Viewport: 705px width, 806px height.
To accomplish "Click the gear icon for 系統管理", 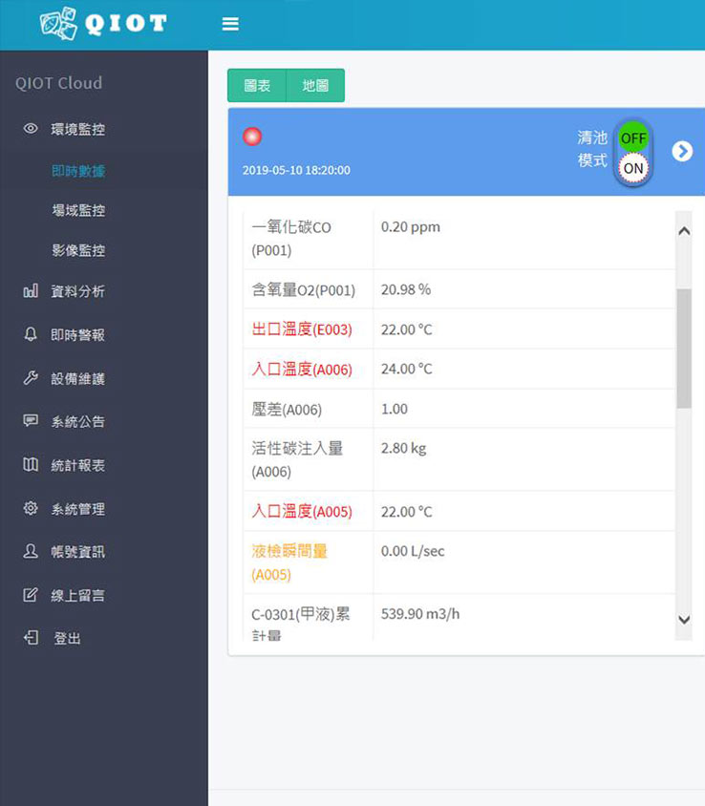I will click(31, 509).
